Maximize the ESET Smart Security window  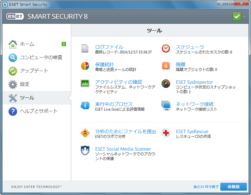pos(230,3)
